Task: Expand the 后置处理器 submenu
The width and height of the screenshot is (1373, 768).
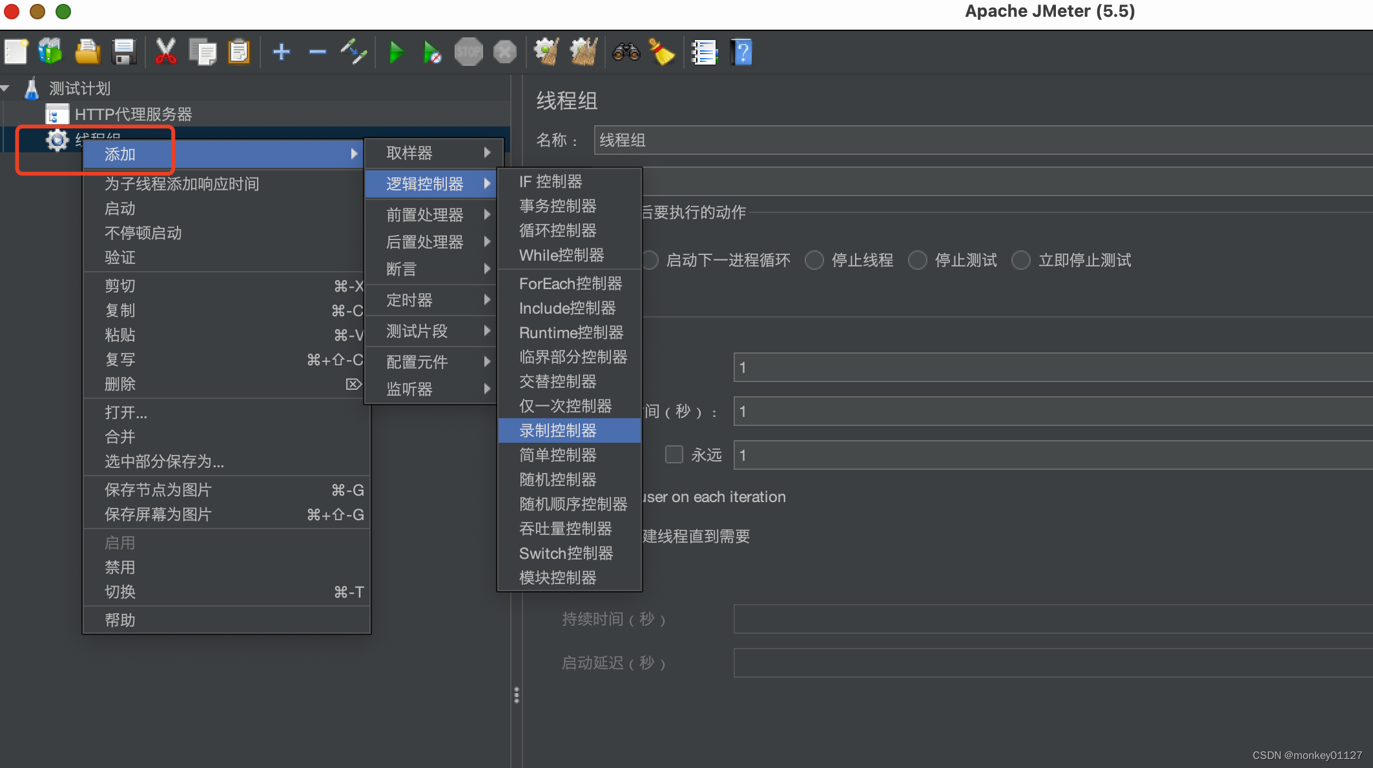Action: 431,242
